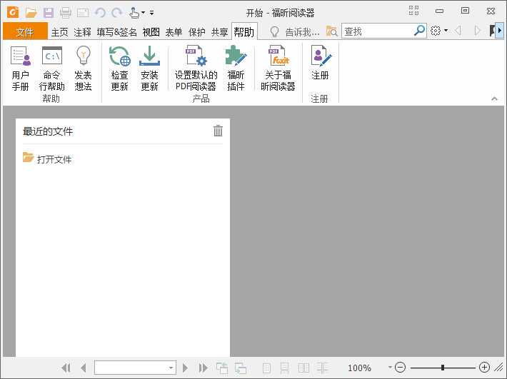Click the 100% zoom value

point(360,368)
